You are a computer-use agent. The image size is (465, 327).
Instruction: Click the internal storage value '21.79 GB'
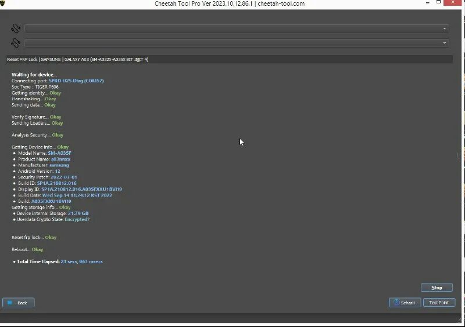click(x=78, y=213)
